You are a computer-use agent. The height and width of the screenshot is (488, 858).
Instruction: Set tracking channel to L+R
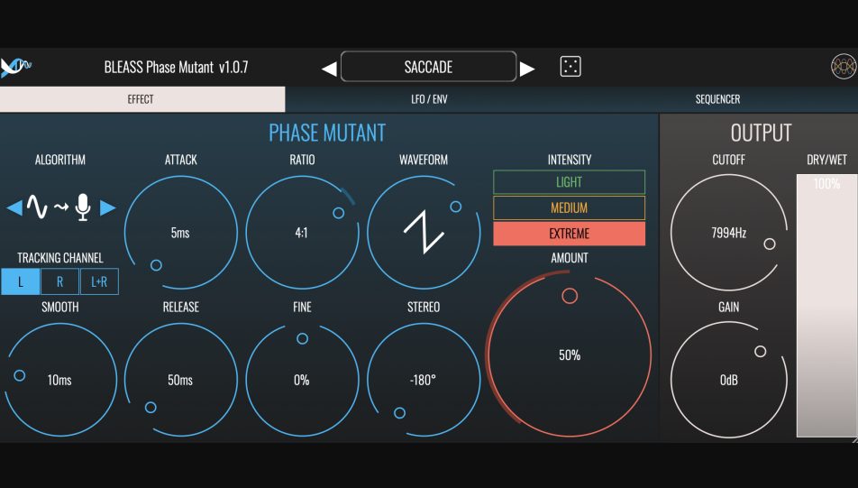click(x=99, y=281)
